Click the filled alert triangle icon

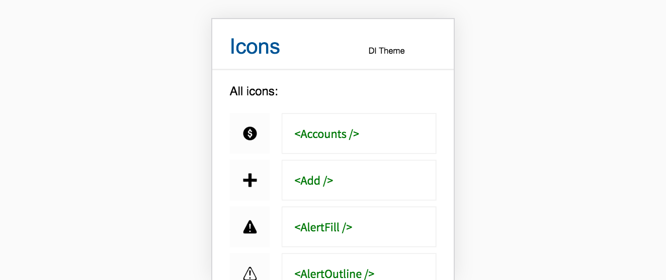coord(250,227)
